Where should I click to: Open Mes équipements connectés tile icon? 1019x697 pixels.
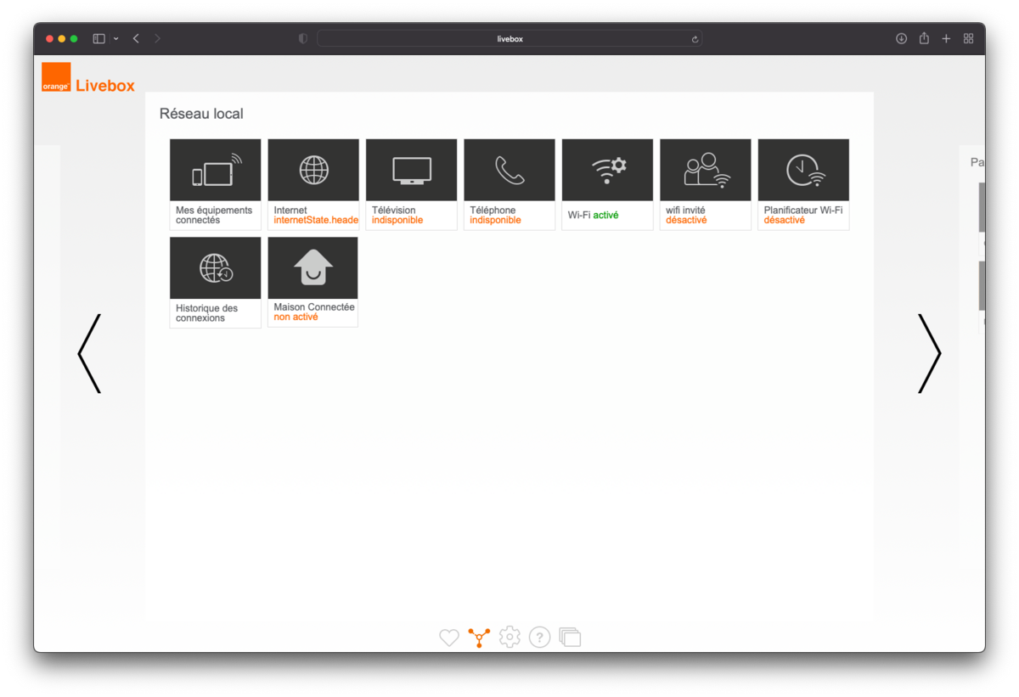click(x=216, y=170)
